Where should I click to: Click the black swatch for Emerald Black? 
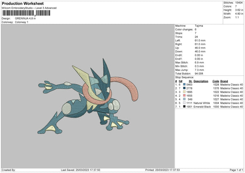[x=185, y=106]
